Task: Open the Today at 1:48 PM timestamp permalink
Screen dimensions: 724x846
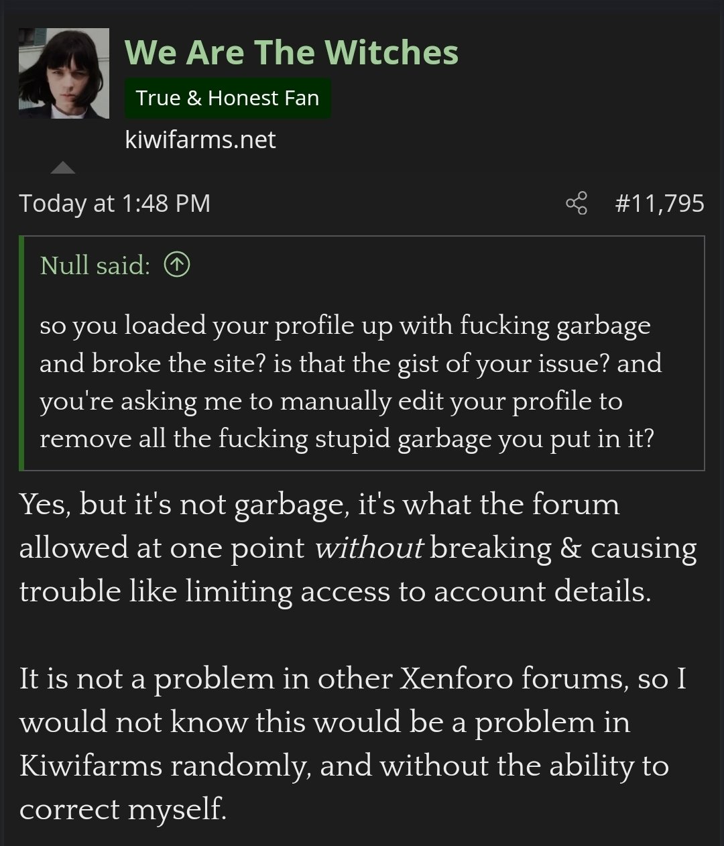Action: [x=115, y=203]
